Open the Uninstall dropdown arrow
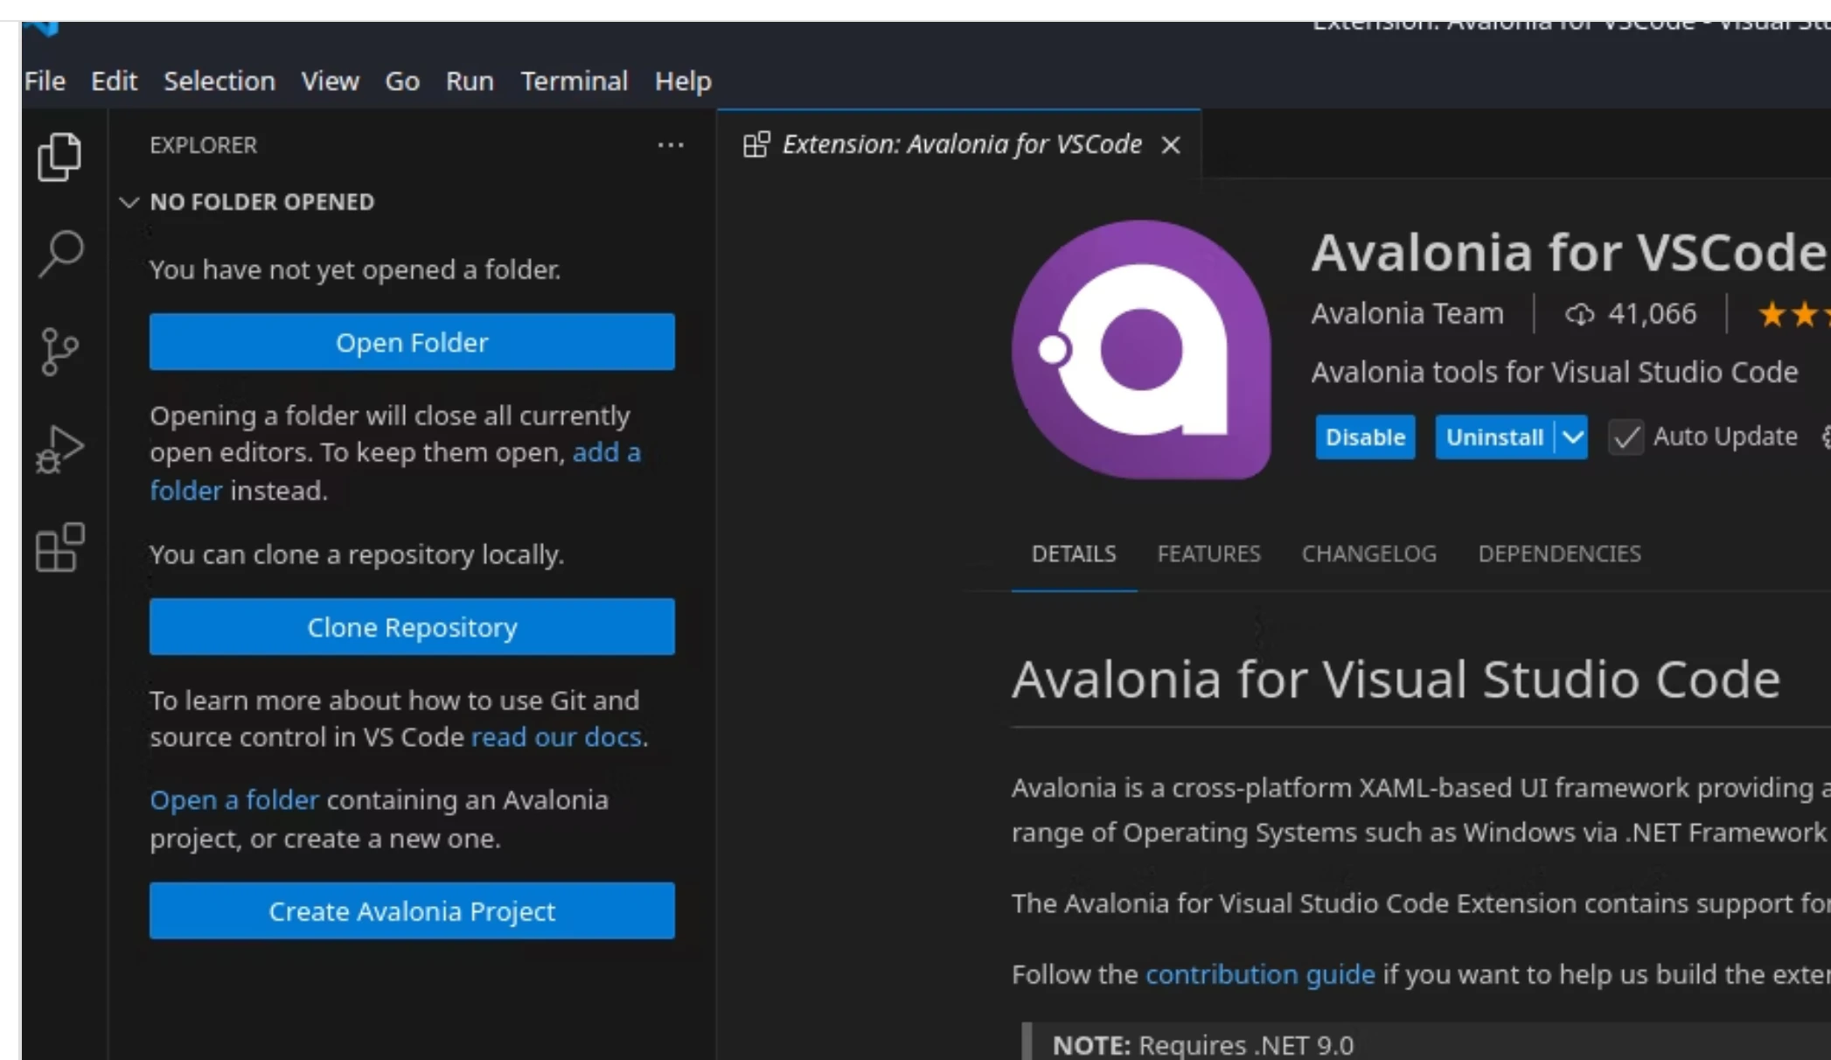The height and width of the screenshot is (1060, 1831). (x=1572, y=437)
